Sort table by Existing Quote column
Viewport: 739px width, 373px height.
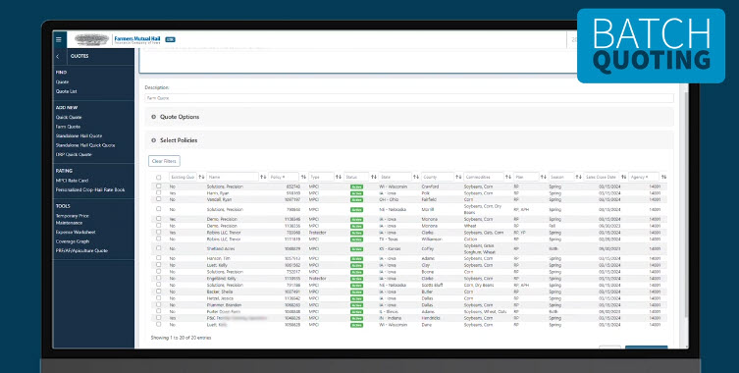(201, 177)
